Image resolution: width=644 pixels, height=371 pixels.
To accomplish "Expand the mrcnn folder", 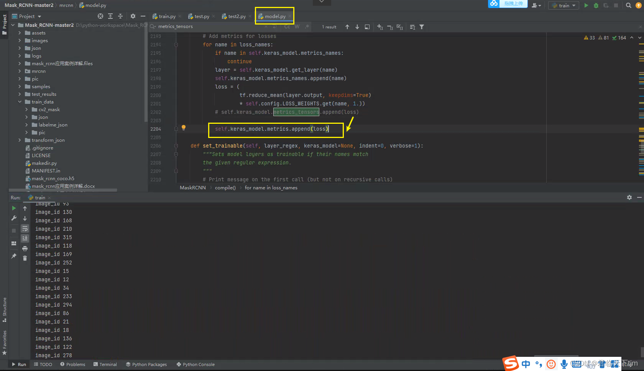I will (20, 71).
